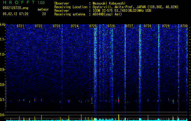Click the word meteor above the count
This screenshot has height=121, width=191.
point(43,9)
